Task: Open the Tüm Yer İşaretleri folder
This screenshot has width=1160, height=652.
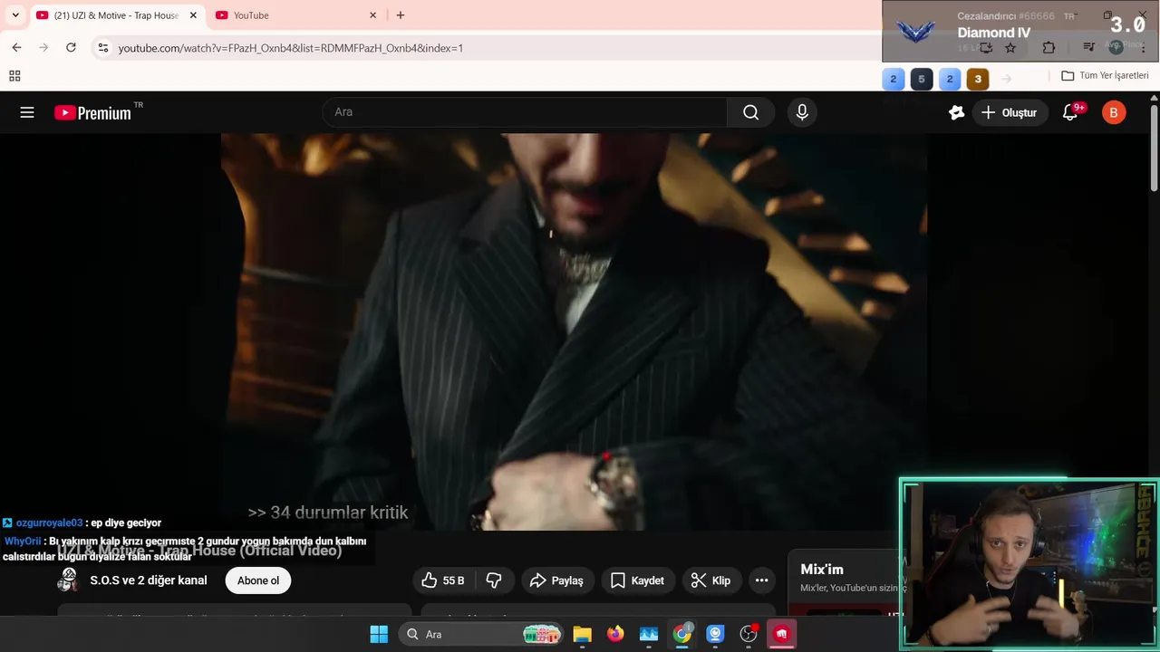Action: click(x=1105, y=76)
